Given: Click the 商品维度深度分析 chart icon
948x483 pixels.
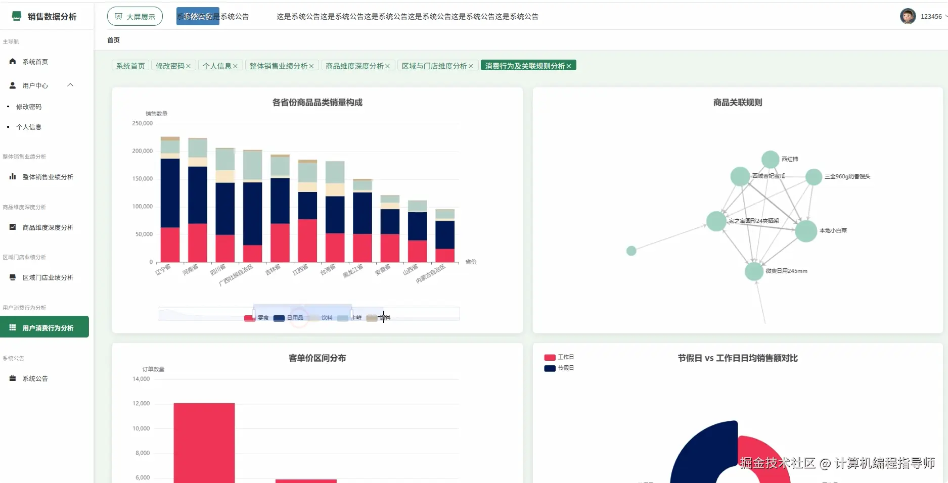Looking at the screenshot, I should click(x=12, y=227).
